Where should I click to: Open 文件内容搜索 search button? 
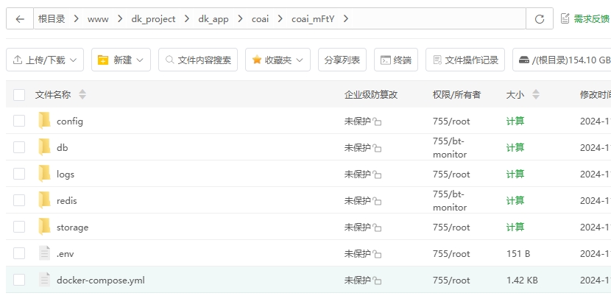[x=197, y=60]
